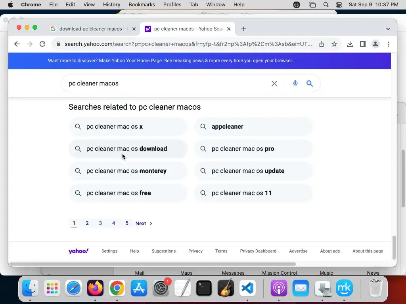This screenshot has height=304, width=406.
Task: Click the Yahoo logo in footer
Action: pyautogui.click(x=79, y=251)
